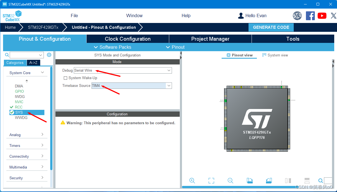Select DMA in System Core list
The height and width of the screenshot is (192, 337).
pos(19,86)
